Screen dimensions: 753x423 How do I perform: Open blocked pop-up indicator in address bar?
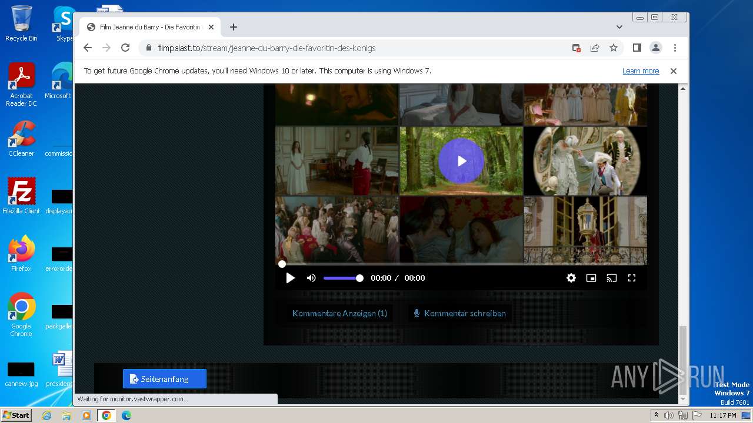(x=577, y=48)
